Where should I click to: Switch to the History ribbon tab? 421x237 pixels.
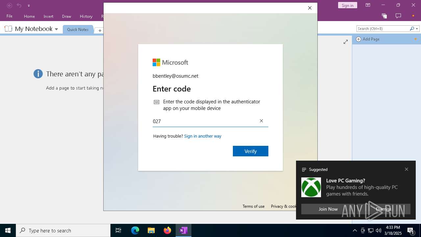[x=86, y=16]
